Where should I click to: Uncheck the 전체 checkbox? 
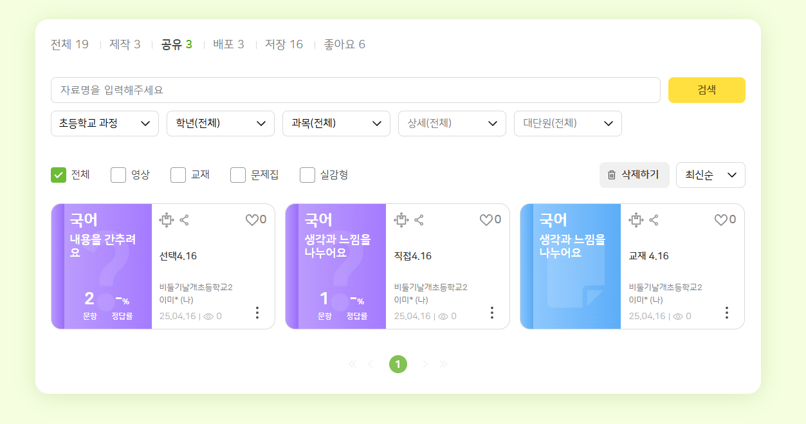coord(59,175)
